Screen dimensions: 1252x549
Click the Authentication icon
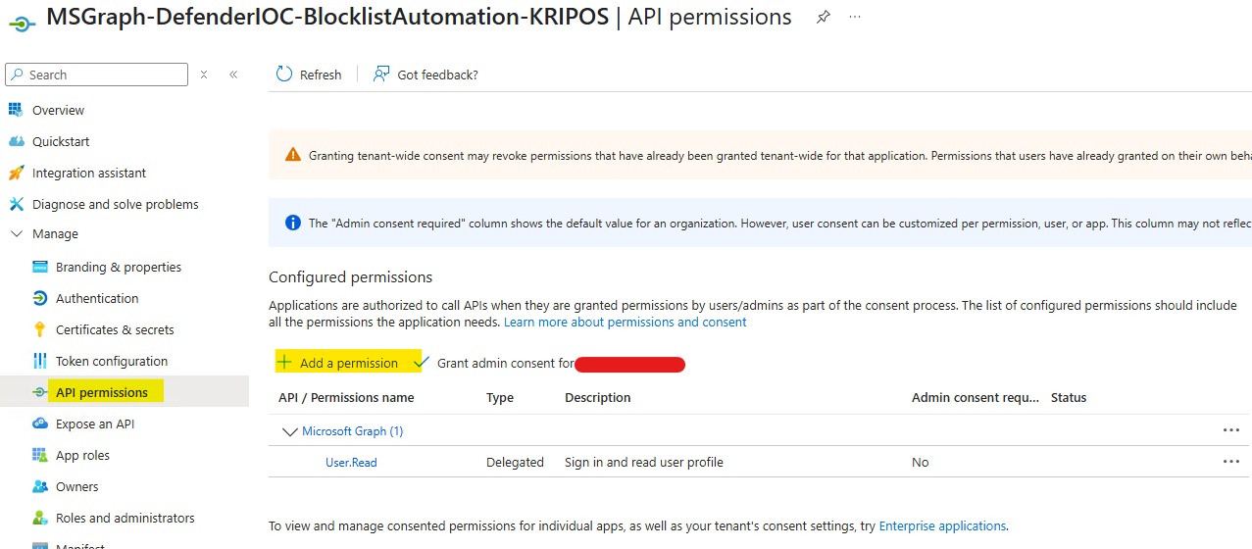pos(40,298)
